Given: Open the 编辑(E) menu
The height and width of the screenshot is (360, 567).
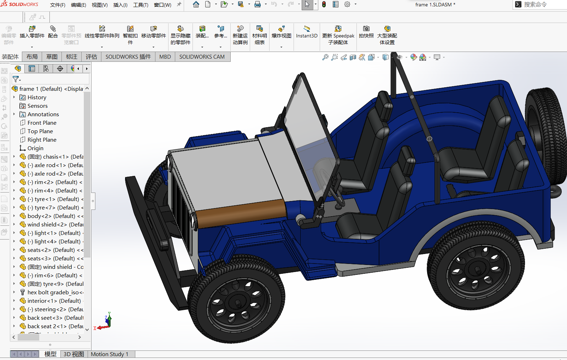Looking at the screenshot, I should coord(78,5).
